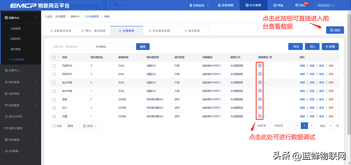Click data debug icon for 风扇开关 row

260,66
